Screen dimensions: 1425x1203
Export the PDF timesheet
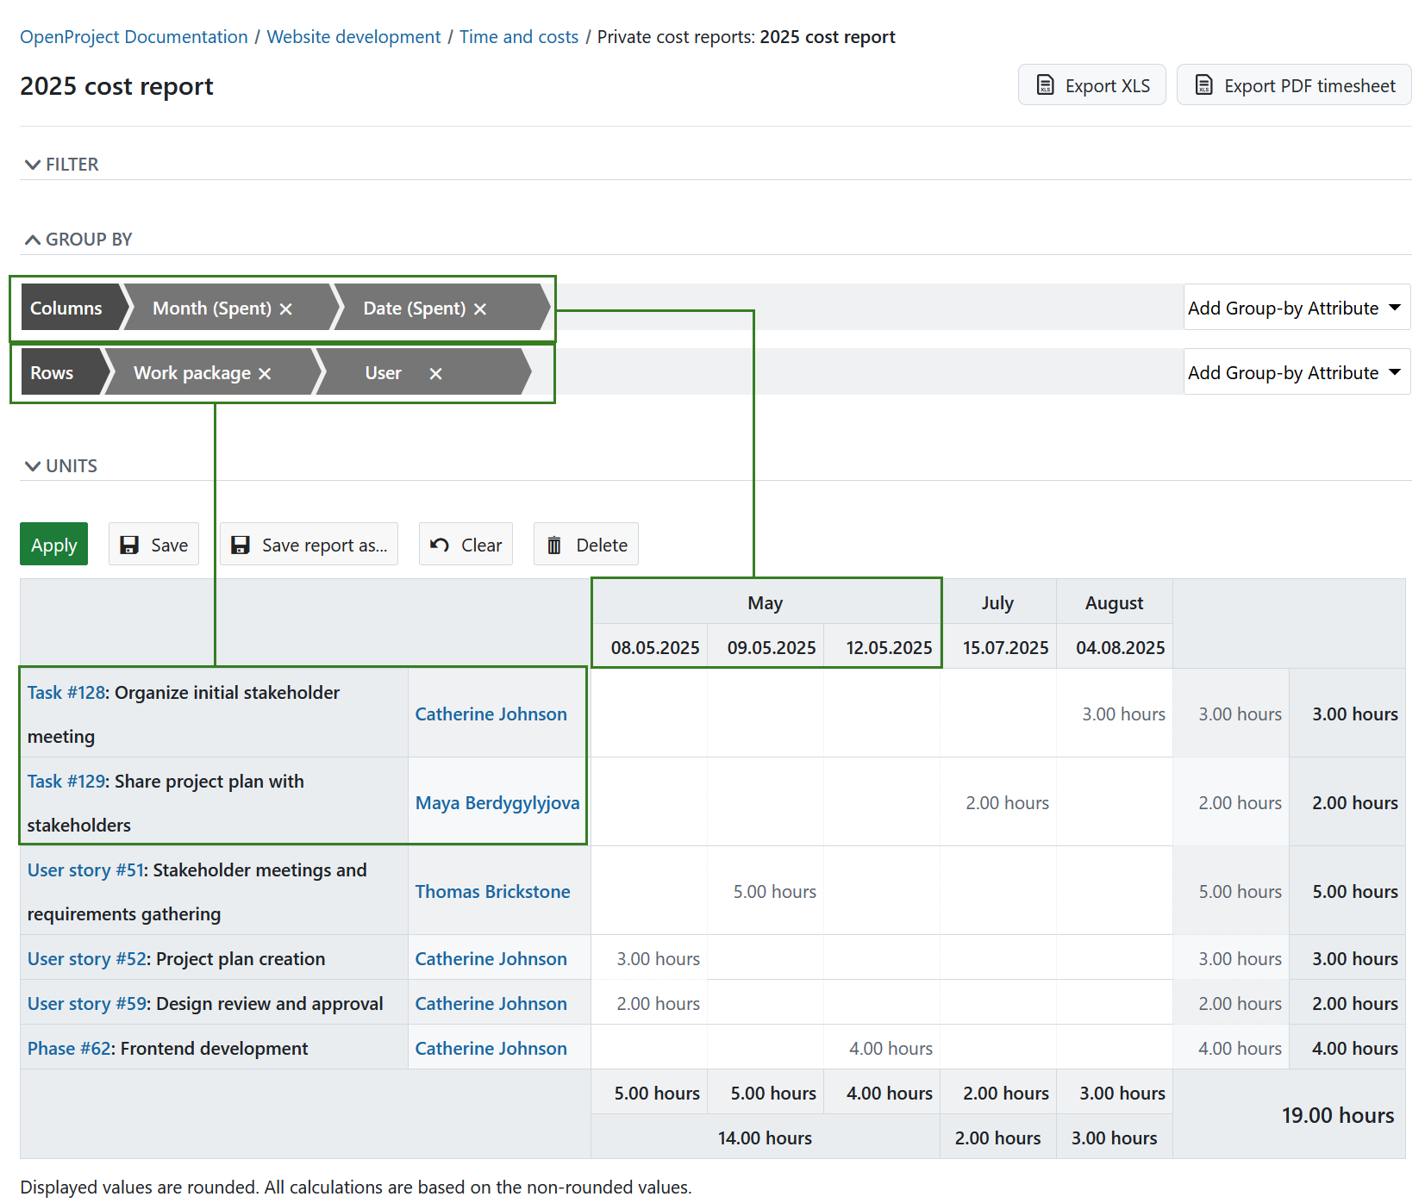pos(1293,84)
